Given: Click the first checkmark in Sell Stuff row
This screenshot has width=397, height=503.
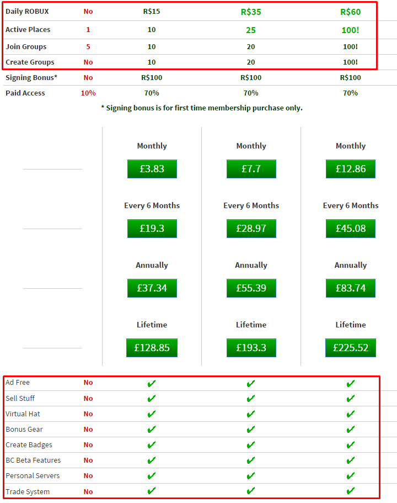Looking at the screenshot, I should click(x=152, y=399).
